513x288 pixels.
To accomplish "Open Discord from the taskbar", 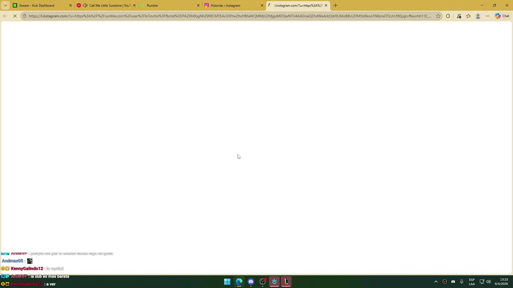I will point(251,282).
